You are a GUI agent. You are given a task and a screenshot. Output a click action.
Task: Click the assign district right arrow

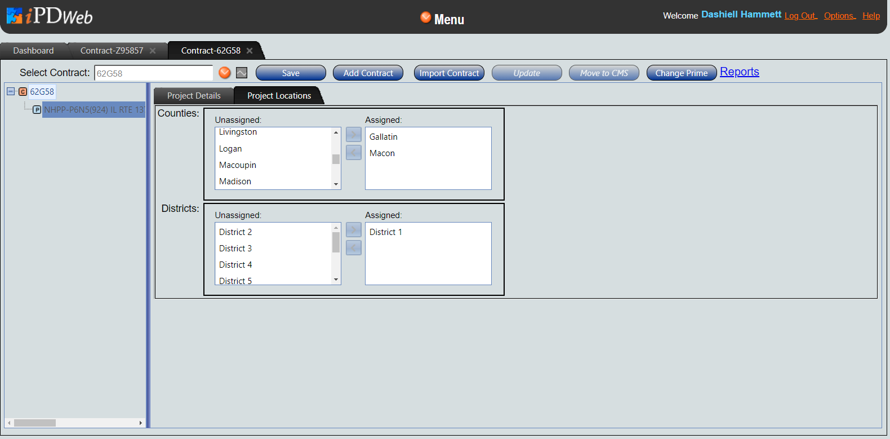point(353,230)
